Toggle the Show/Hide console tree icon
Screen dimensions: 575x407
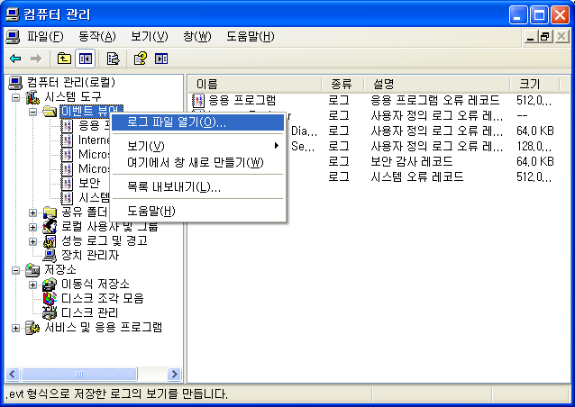click(85, 59)
